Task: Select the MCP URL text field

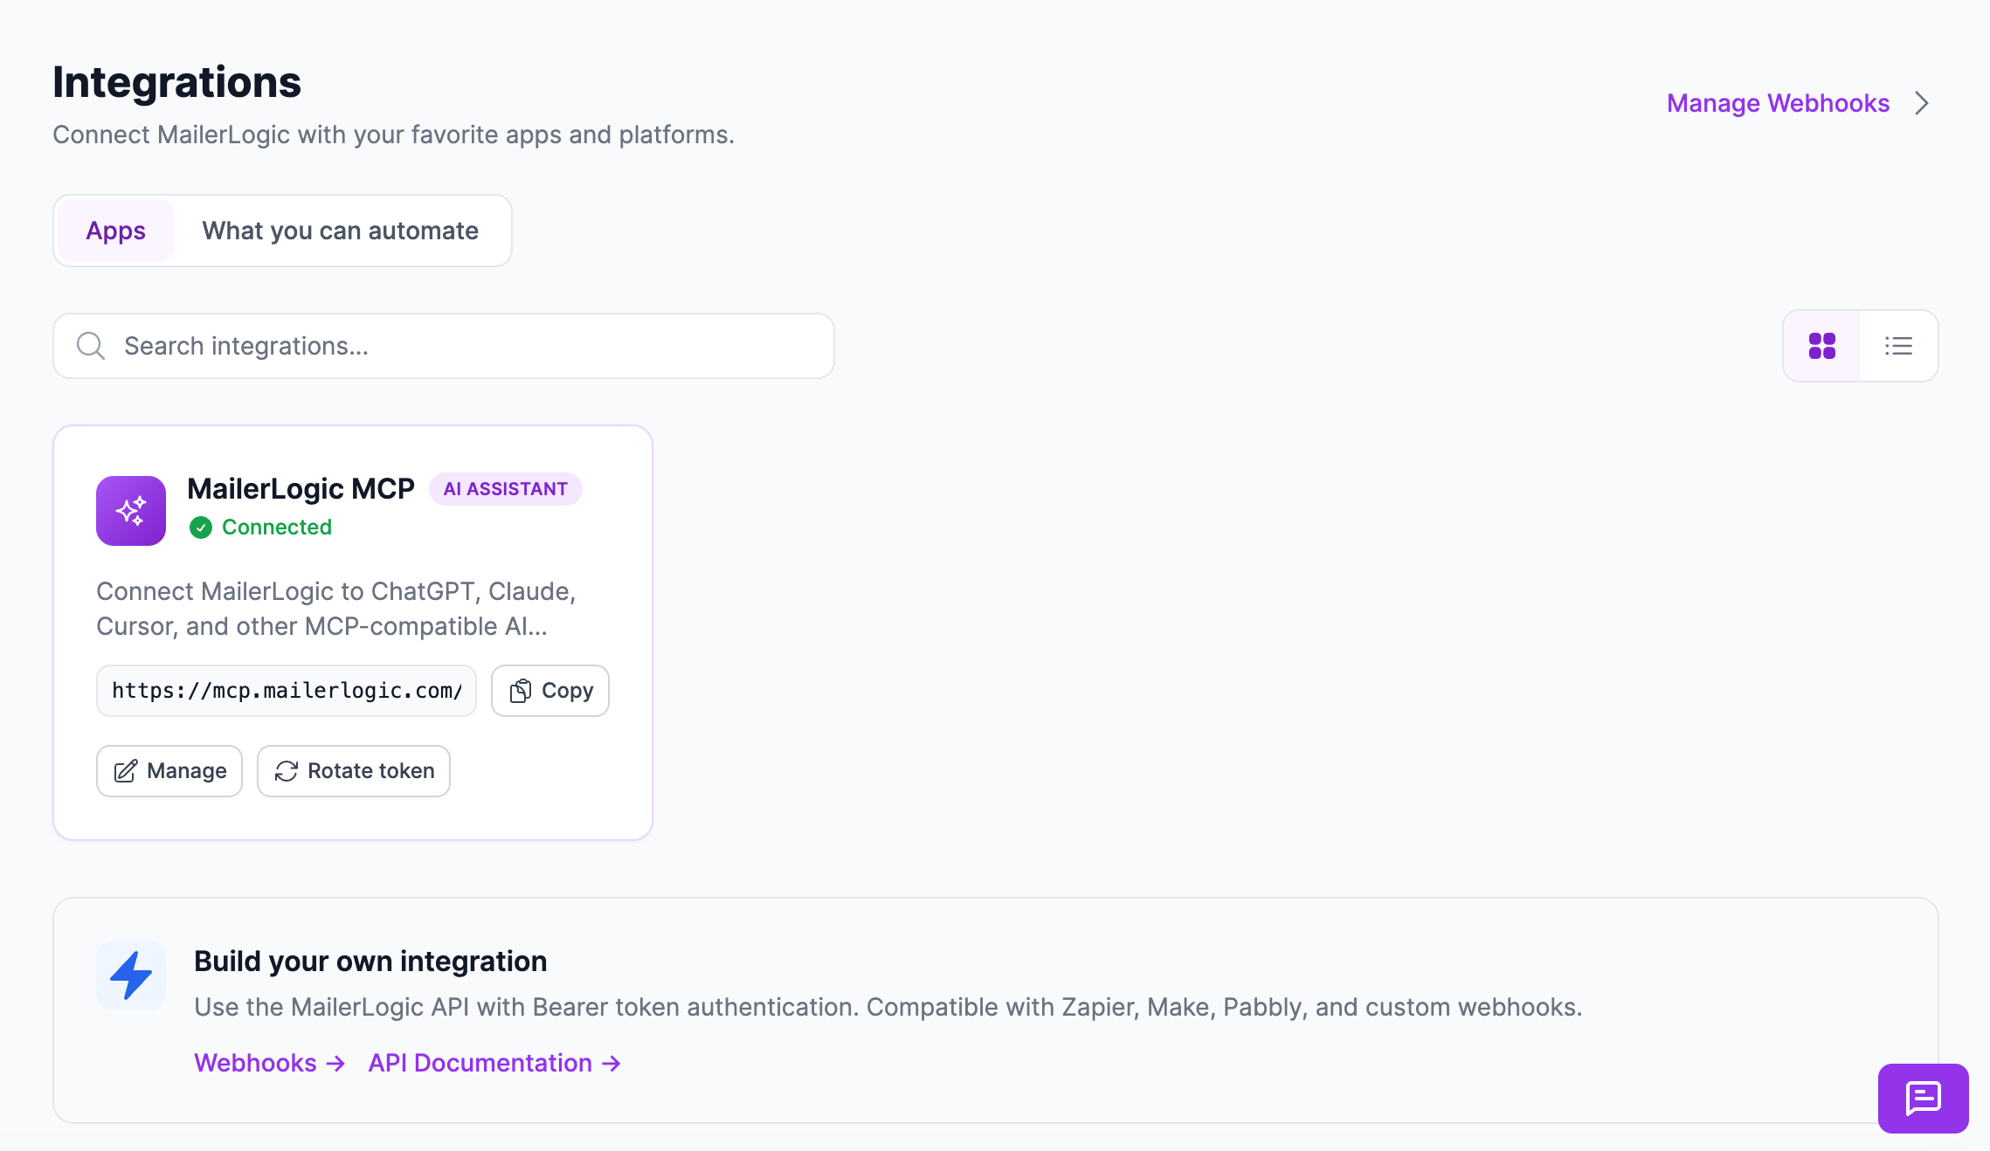Action: tap(287, 691)
